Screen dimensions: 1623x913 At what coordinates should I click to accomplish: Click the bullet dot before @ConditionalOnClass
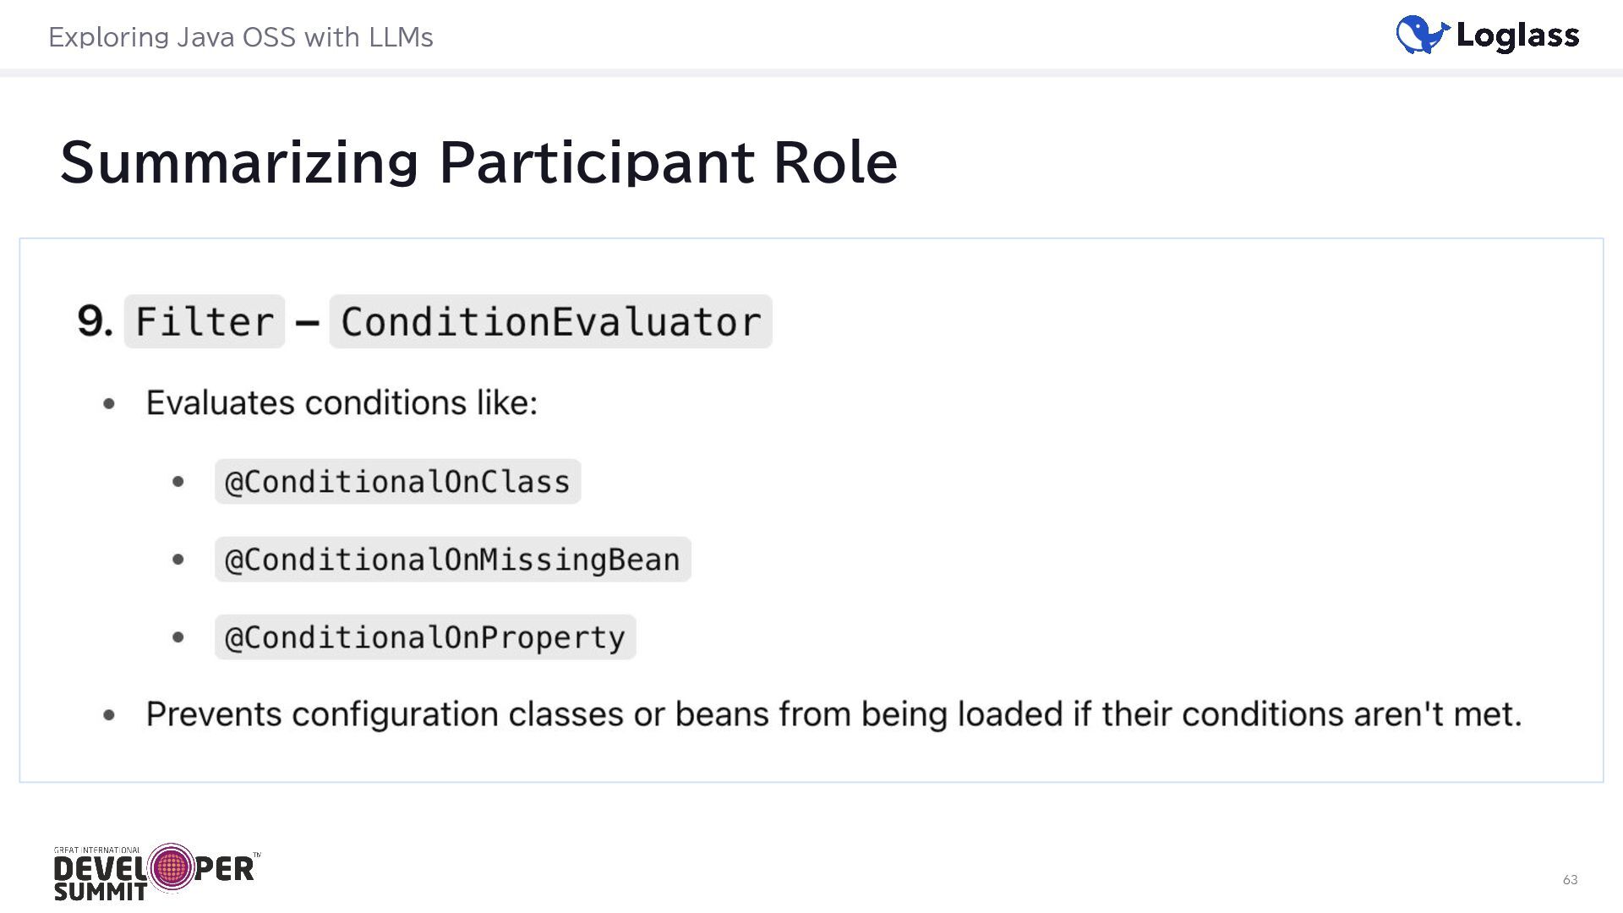coord(178,482)
